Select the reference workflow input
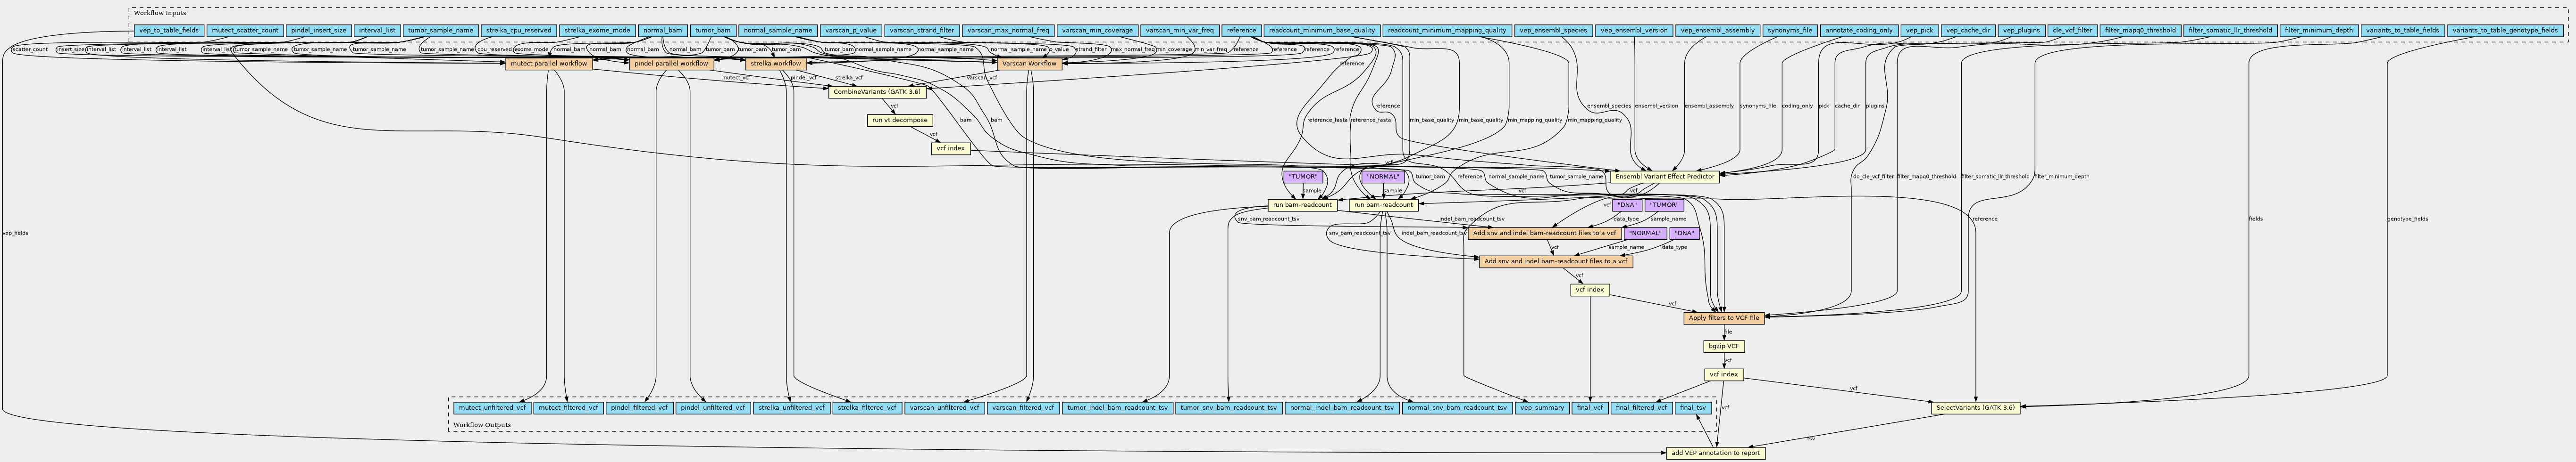Screen dimensions: 2576x462 pyautogui.click(x=1241, y=31)
